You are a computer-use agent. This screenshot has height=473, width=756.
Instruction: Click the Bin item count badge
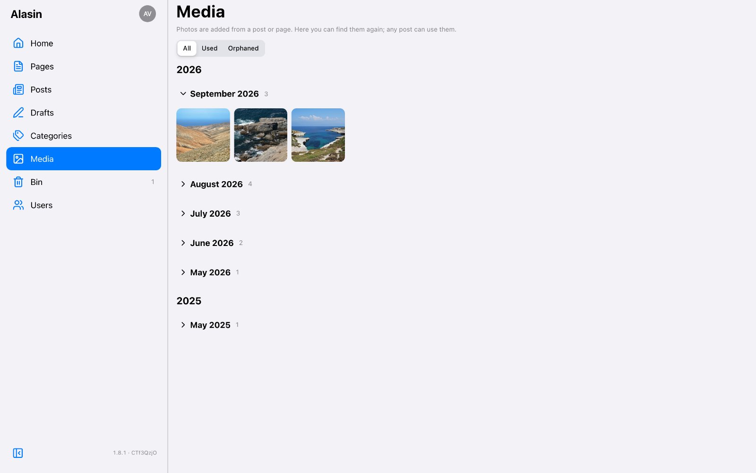pyautogui.click(x=153, y=182)
